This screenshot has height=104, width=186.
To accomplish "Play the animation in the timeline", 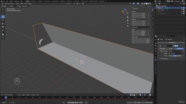I will click(74, 103).
